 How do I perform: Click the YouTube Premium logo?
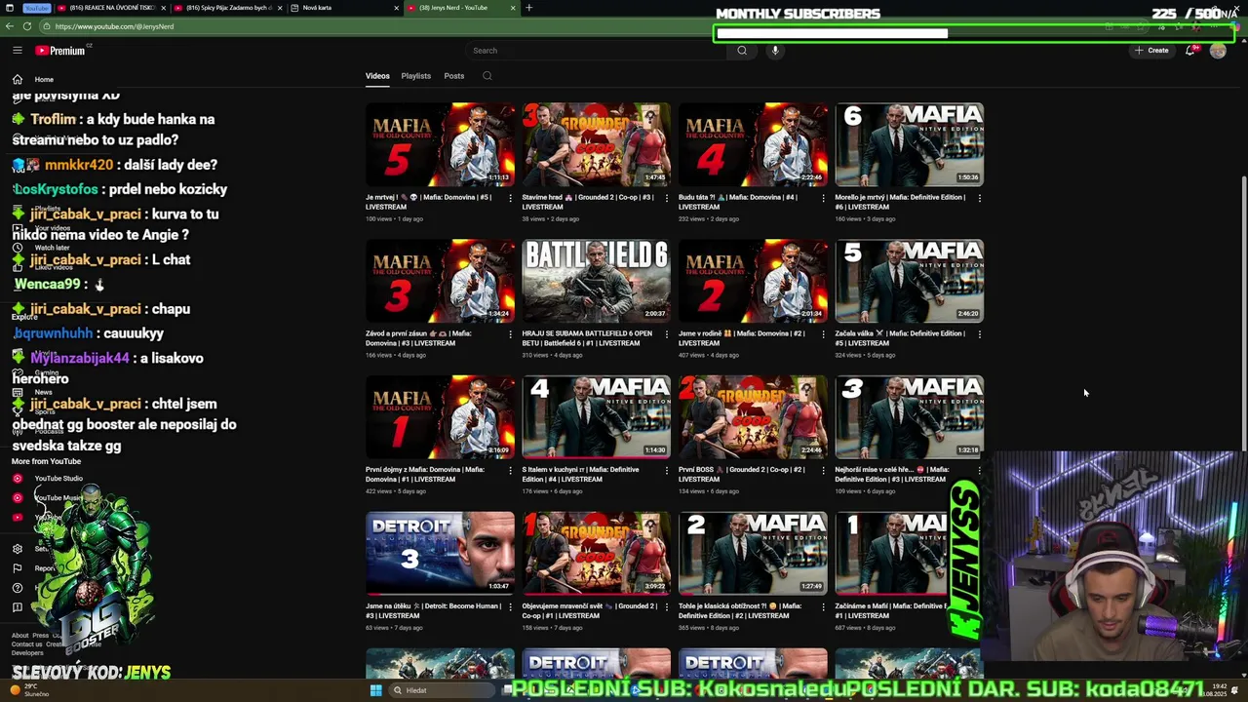(62, 50)
